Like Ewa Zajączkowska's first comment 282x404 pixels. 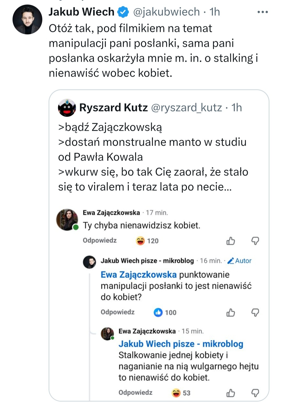tap(231, 241)
